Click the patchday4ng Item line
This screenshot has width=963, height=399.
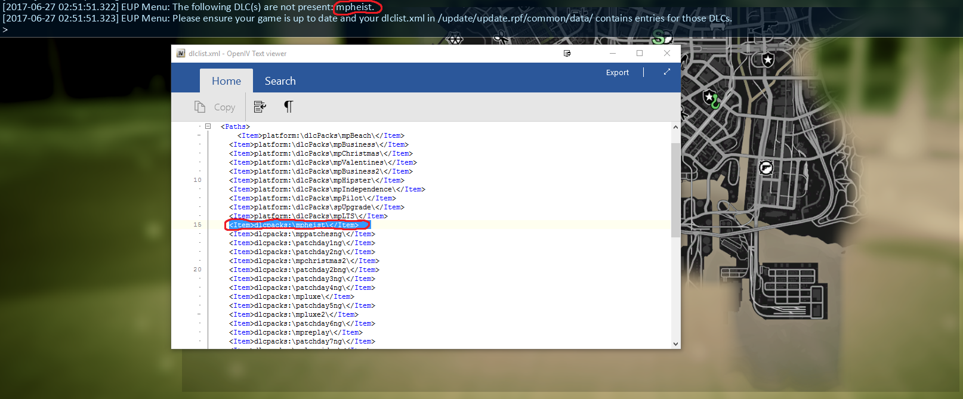pos(302,287)
